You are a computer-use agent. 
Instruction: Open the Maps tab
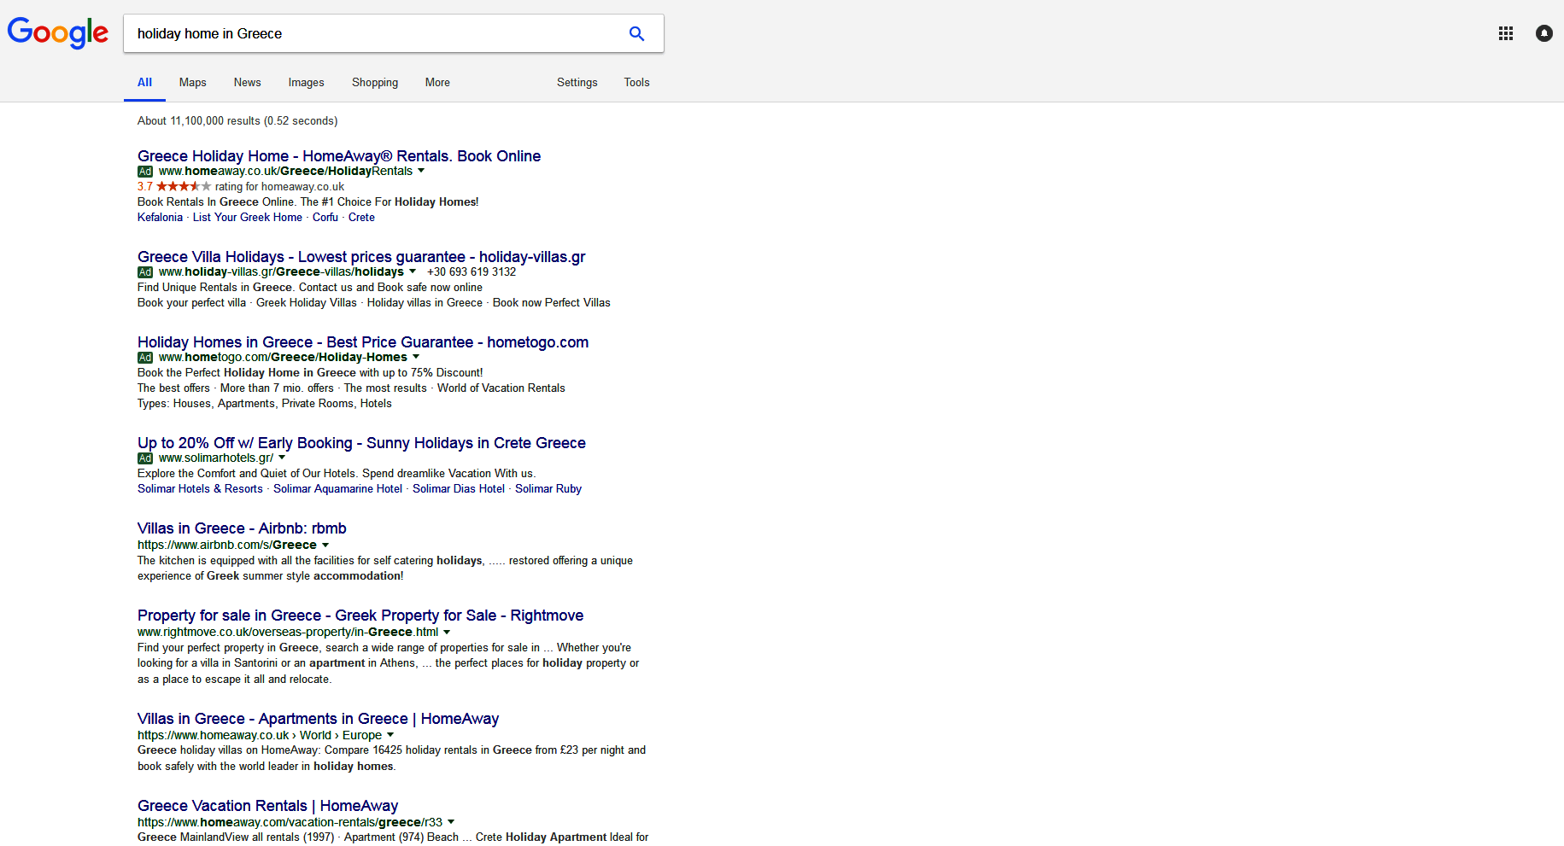point(192,82)
